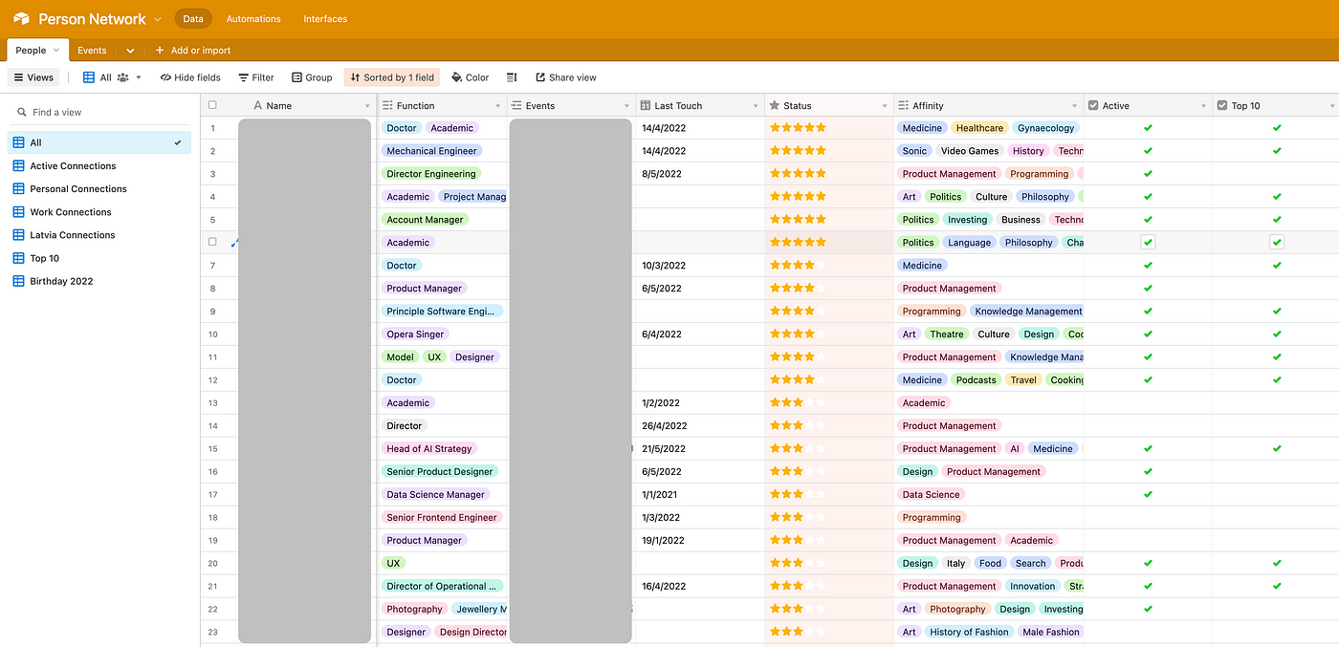The height and width of the screenshot is (647, 1339).
Task: Uncheck Active checkmark in row 22
Action: (x=1148, y=609)
